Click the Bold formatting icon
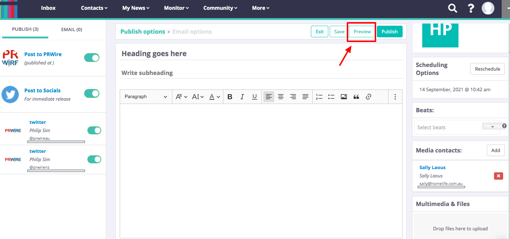The image size is (510, 239). pyautogui.click(x=230, y=97)
